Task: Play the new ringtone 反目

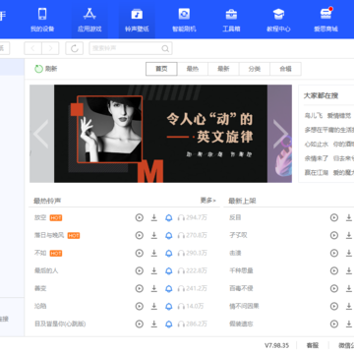Action: pos(334,217)
